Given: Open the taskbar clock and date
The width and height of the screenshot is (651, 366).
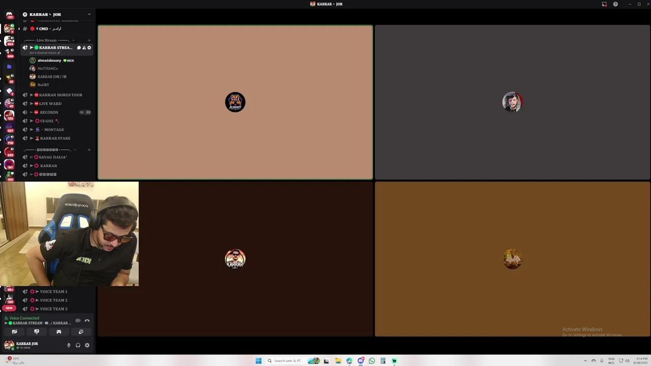Looking at the screenshot, I should coord(640,361).
